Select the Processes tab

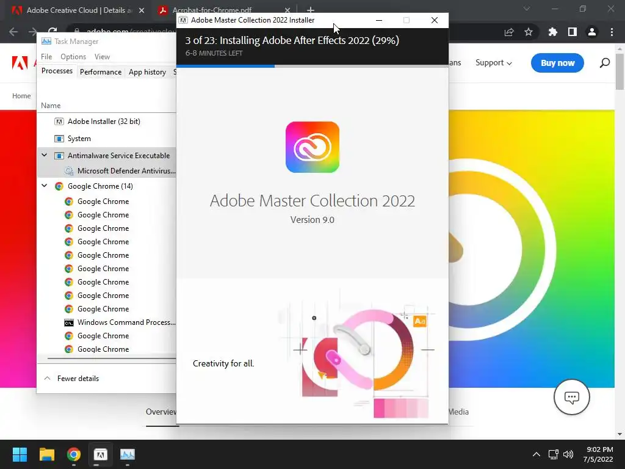tap(57, 71)
